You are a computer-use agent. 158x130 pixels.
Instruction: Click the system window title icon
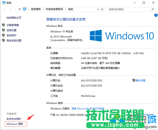[4, 3]
